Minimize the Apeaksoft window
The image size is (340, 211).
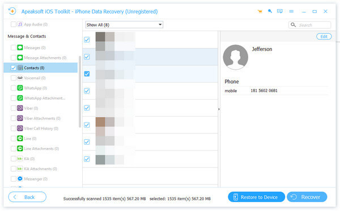[304, 12]
